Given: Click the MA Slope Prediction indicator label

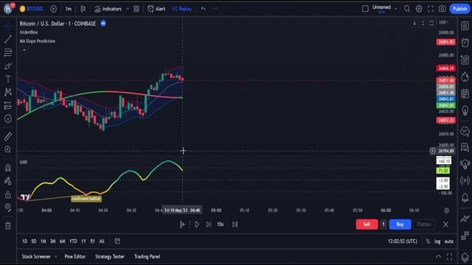Looking at the screenshot, I should (x=38, y=41).
